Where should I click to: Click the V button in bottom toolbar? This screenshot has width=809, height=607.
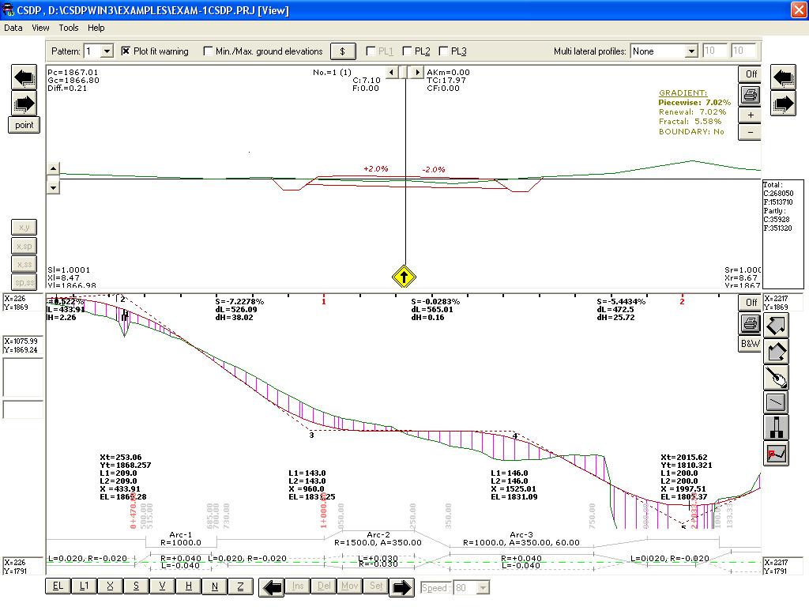pos(162,586)
